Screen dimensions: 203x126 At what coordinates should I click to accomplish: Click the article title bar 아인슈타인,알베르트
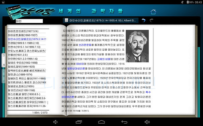coord(101,20)
